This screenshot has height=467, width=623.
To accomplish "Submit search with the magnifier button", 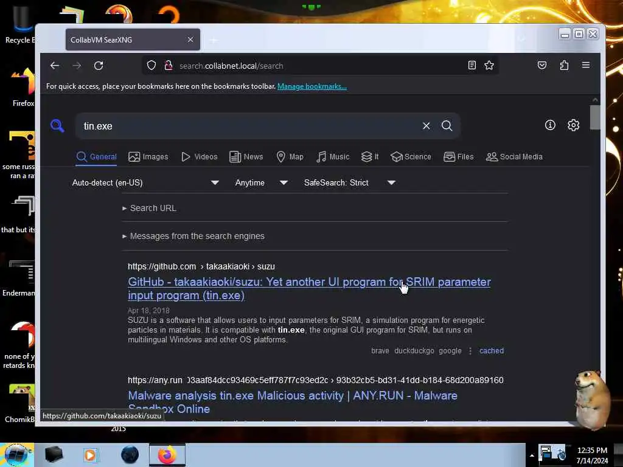I will [x=447, y=126].
